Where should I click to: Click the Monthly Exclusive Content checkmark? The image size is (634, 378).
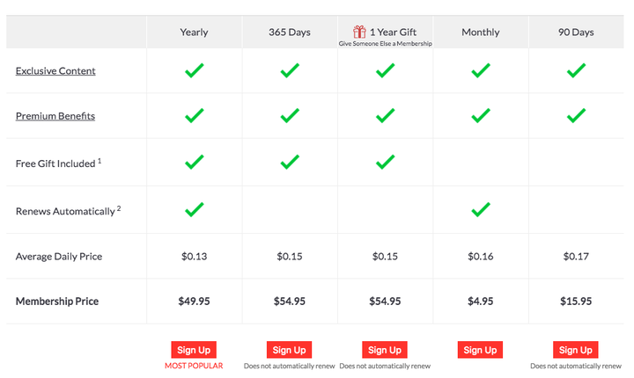[481, 70]
